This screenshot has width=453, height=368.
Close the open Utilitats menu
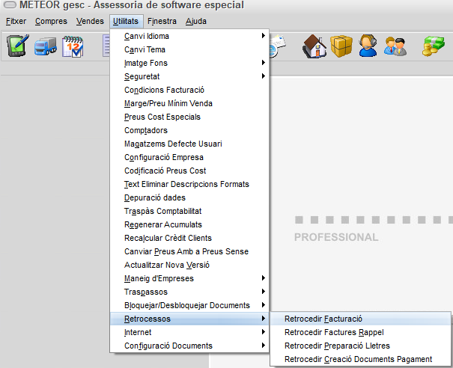(x=126, y=22)
